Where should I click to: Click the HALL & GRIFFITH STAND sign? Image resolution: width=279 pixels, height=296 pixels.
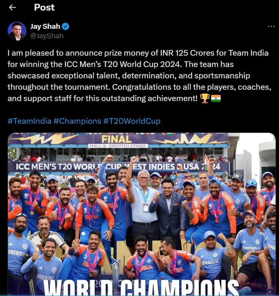(x=118, y=146)
